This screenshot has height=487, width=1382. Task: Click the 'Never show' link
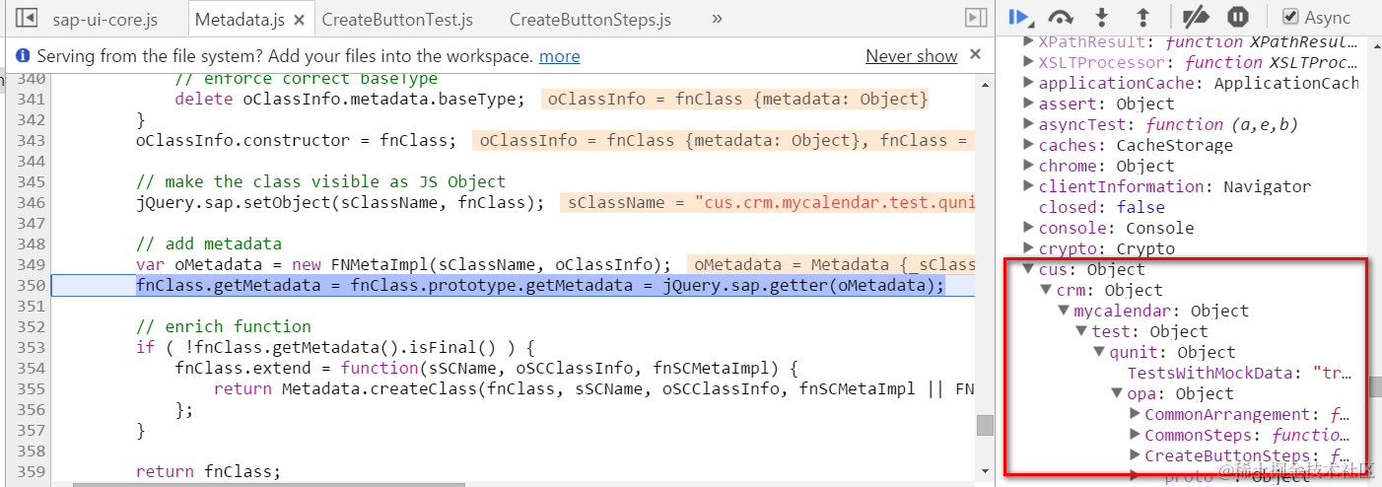(x=912, y=56)
